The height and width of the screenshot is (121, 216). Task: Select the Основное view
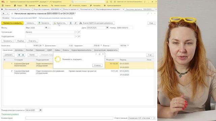point(6,18)
